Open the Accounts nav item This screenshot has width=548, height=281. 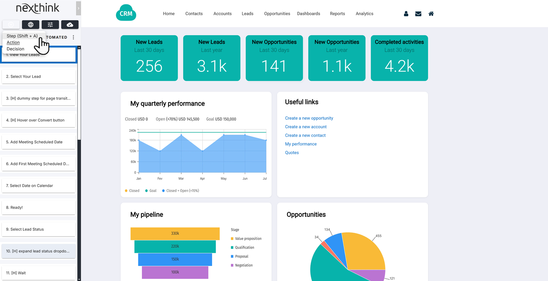tap(223, 14)
